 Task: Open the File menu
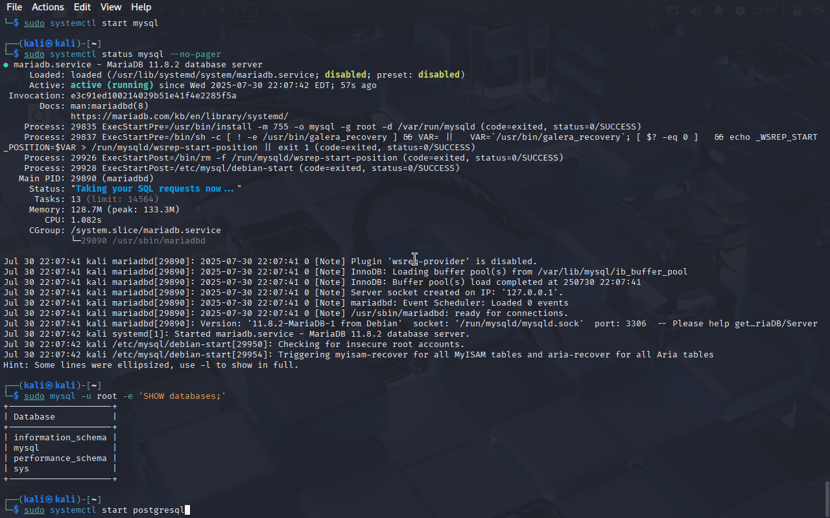click(x=14, y=7)
